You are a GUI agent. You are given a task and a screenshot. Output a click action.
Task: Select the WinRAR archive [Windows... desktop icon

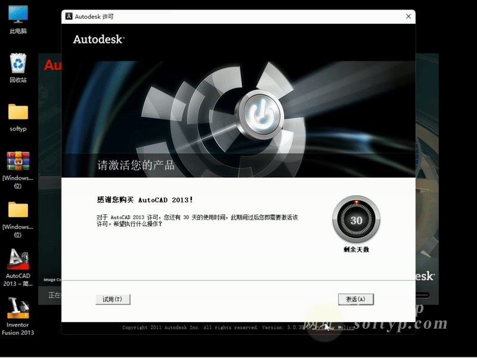coord(18,170)
